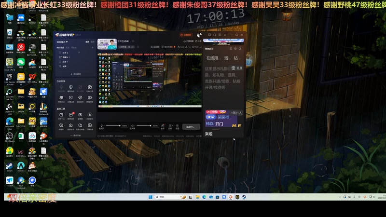Open the Logitech G HUB shortcut

(9, 108)
